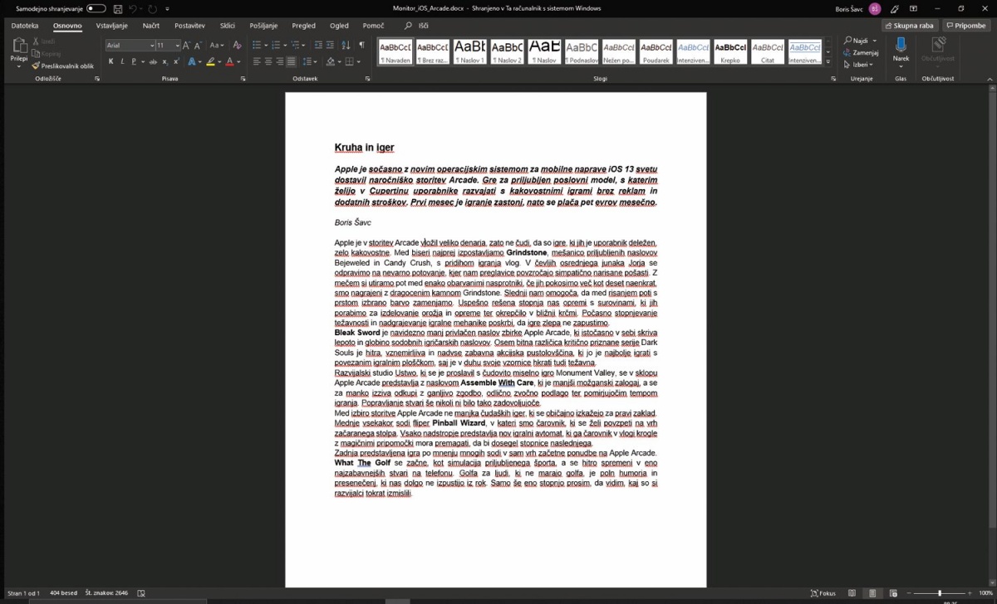The width and height of the screenshot is (997, 604).
Task: Switch to the Vstavljanje tab
Action: pyautogui.click(x=111, y=26)
